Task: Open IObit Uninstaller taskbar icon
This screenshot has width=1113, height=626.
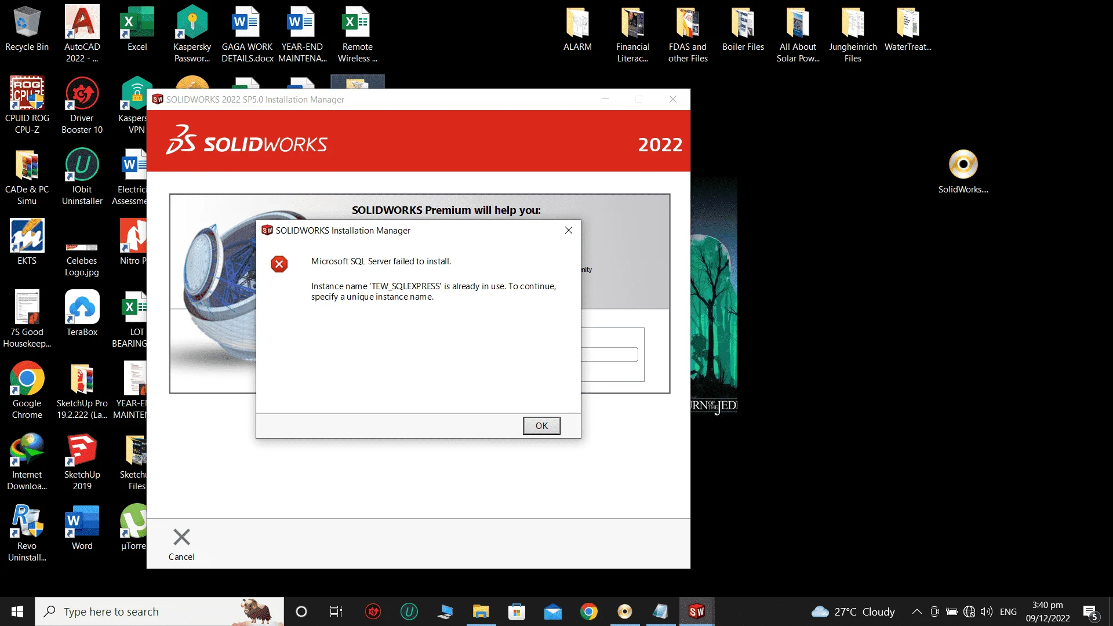Action: [409, 612]
